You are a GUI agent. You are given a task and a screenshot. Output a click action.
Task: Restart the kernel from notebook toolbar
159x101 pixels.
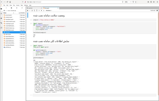pos(44,10)
